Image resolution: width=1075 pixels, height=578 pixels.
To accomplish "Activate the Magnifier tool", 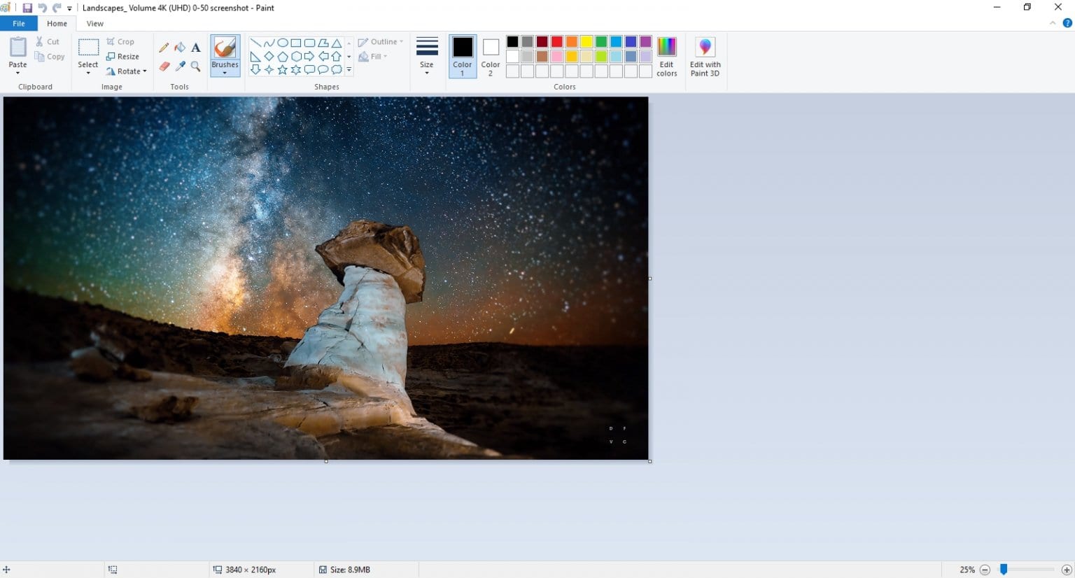I will [195, 66].
